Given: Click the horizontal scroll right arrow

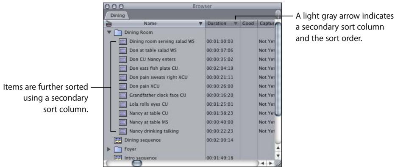Looking at the screenshot, I should pyautogui.click(x=270, y=163).
